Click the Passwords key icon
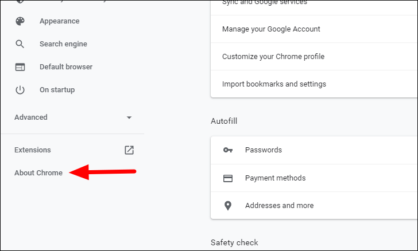418x251 pixels. 227,150
